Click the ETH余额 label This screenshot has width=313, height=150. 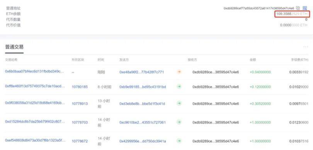[13, 14]
